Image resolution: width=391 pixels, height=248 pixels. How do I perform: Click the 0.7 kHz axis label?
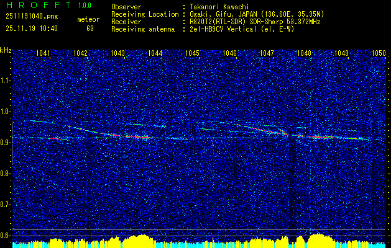(5, 205)
